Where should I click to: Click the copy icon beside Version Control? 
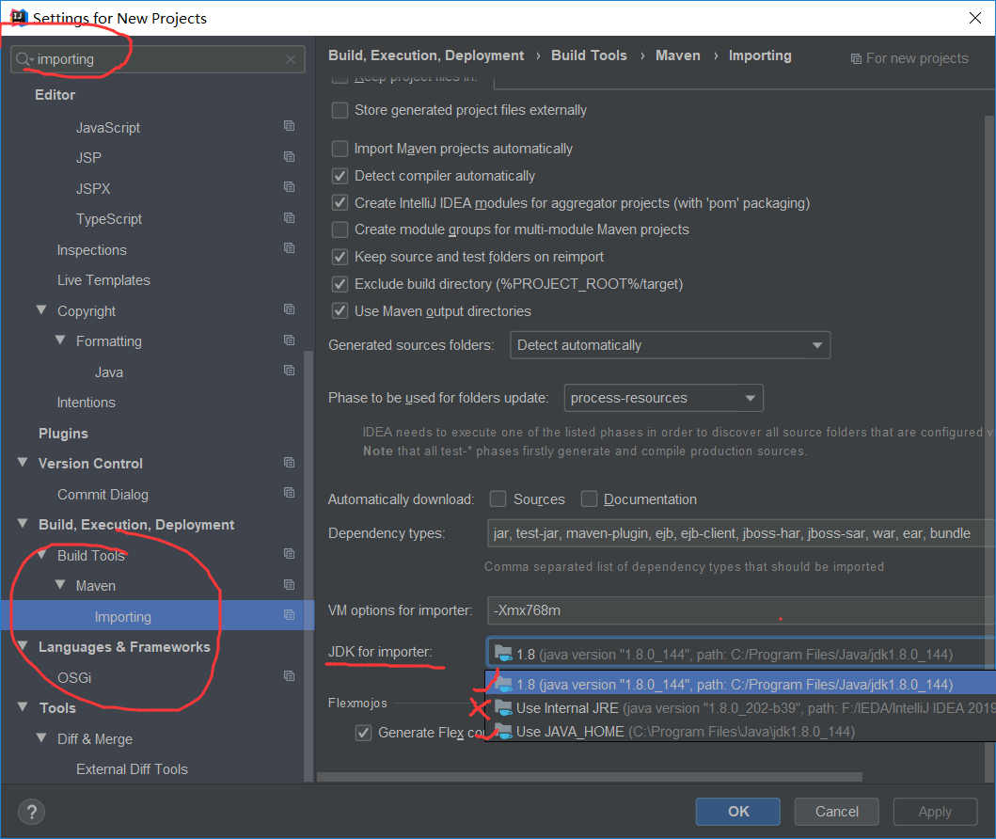tap(289, 463)
